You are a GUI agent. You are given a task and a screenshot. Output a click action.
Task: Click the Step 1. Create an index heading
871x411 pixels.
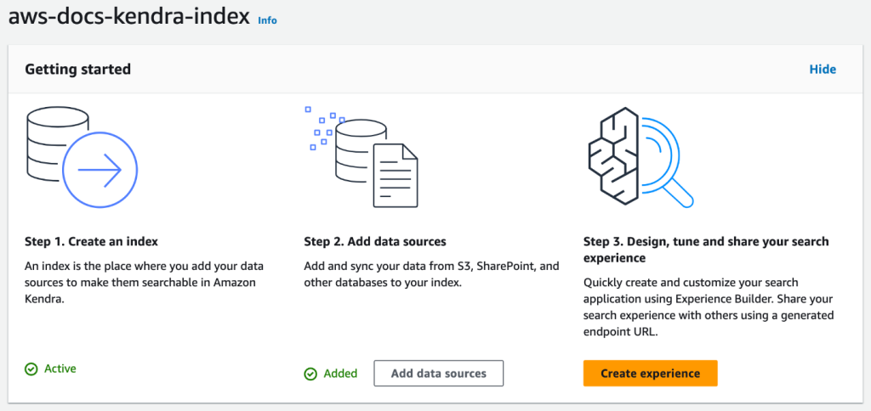pyautogui.click(x=92, y=242)
